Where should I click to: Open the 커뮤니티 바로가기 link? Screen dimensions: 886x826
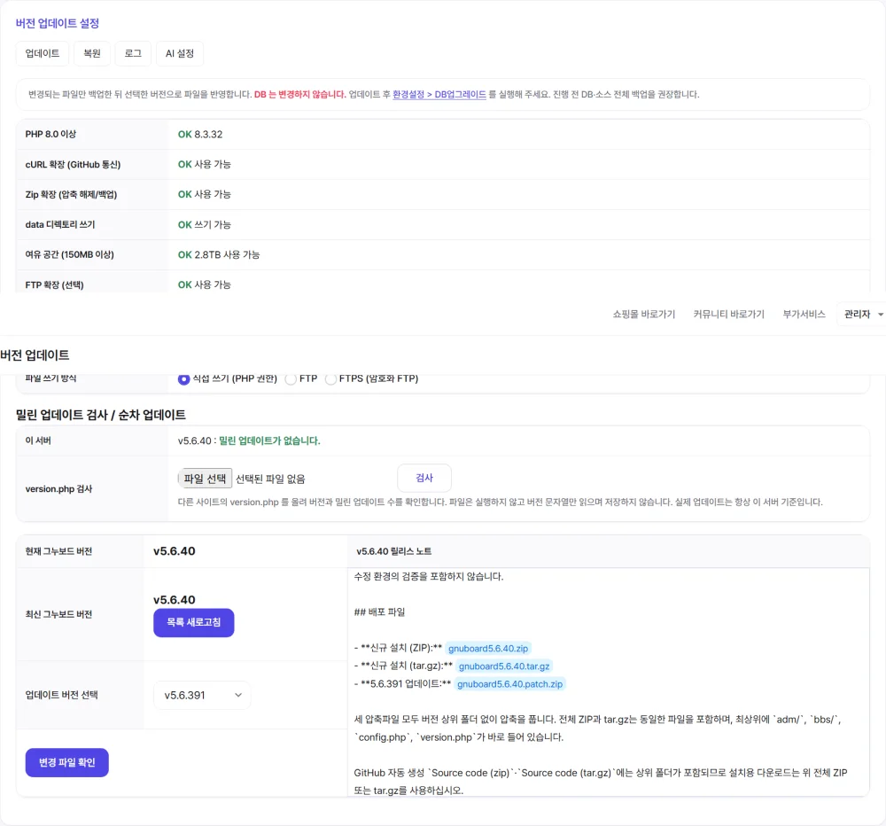point(728,315)
